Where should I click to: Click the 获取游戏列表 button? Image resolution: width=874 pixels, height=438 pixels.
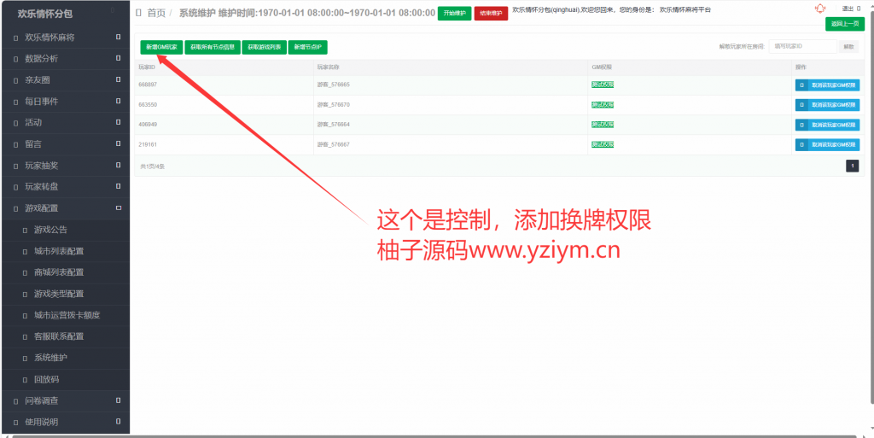point(265,47)
